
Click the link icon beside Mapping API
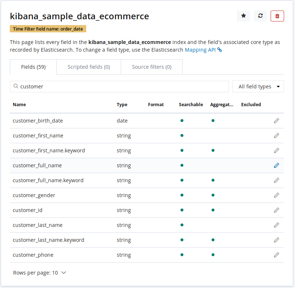(x=219, y=50)
